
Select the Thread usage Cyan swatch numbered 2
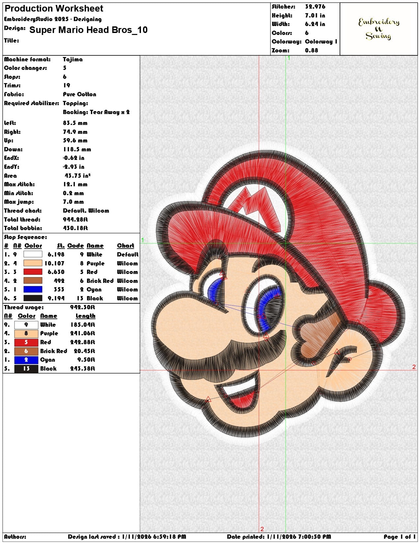26,360
